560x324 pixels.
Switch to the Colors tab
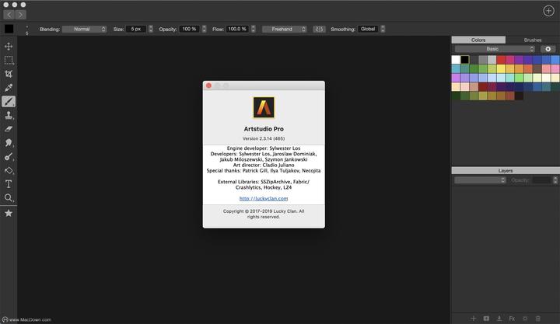point(478,40)
